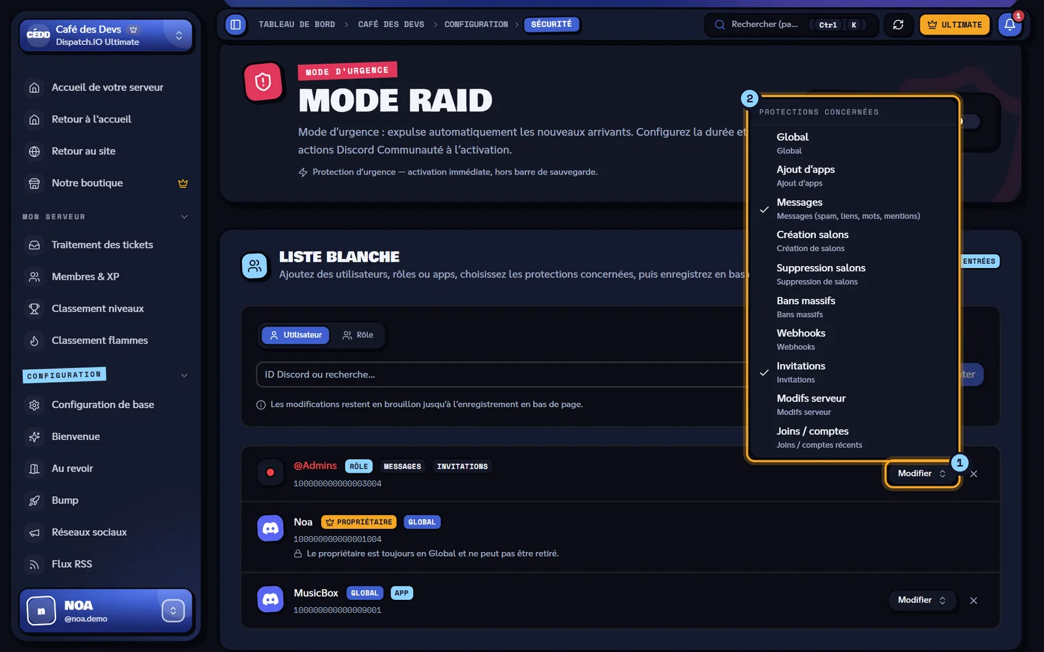Open Classement niveaux
The width and height of the screenshot is (1044, 652).
[x=106, y=308]
